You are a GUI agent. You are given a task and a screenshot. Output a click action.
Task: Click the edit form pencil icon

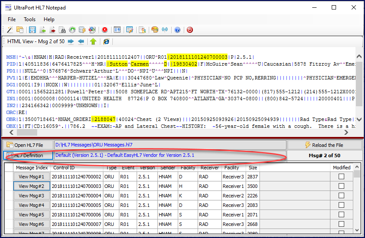(130, 30)
